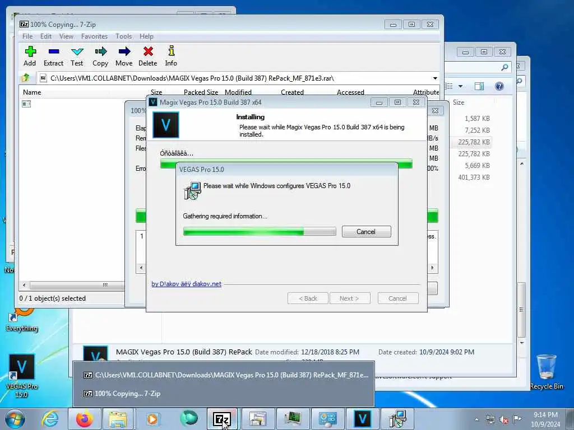Select the RePack_MF_871e rar window preview

pos(224,375)
